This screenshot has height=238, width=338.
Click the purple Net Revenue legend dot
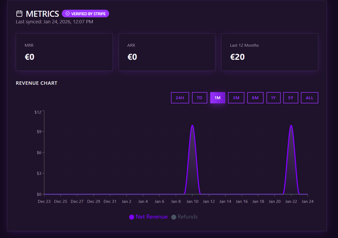click(x=131, y=217)
